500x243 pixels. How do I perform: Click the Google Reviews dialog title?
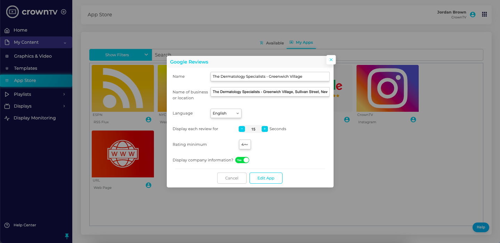coord(189,62)
